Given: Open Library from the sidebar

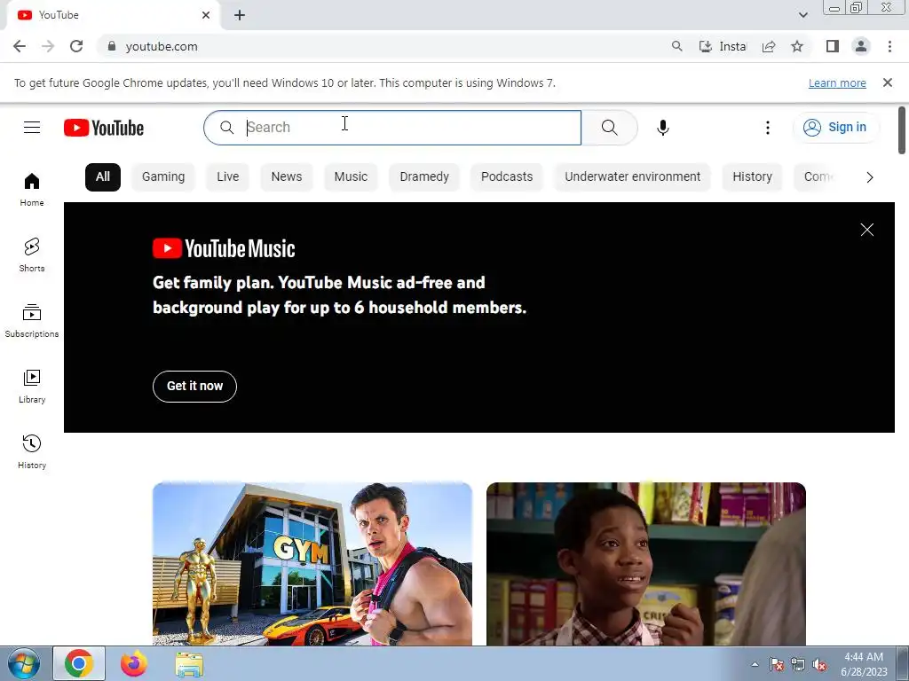Looking at the screenshot, I should [32, 387].
